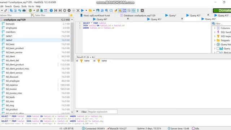
Task: Open the Search menu
Action: coord(8,6)
